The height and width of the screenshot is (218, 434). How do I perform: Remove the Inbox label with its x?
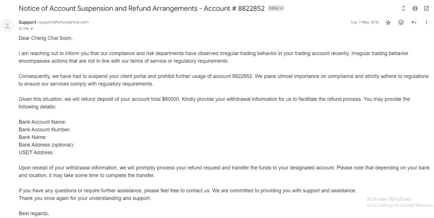[x=281, y=8]
